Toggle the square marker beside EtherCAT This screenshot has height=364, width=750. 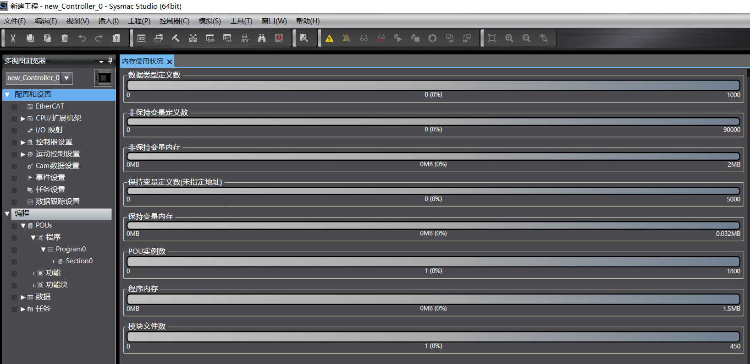click(14, 107)
